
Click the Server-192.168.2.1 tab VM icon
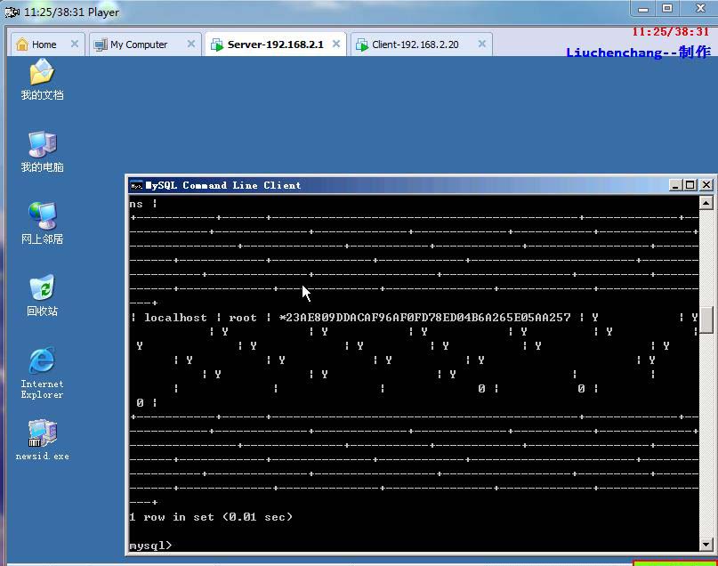(216, 44)
